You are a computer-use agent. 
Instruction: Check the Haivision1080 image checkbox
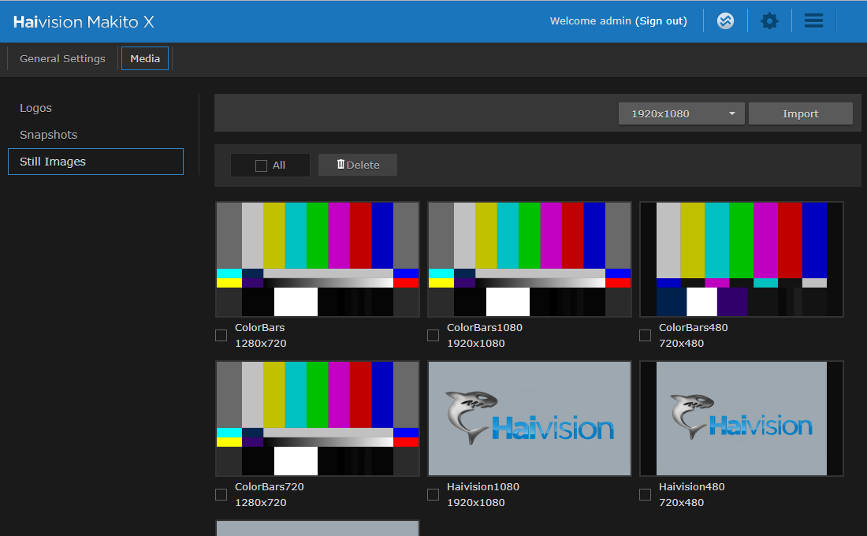pos(433,494)
